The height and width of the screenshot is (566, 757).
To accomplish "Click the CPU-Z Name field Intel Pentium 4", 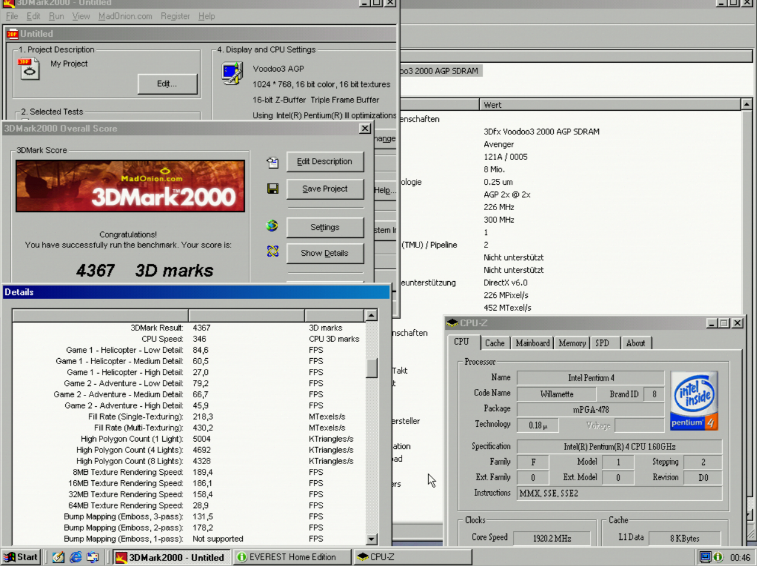I will 591,378.
